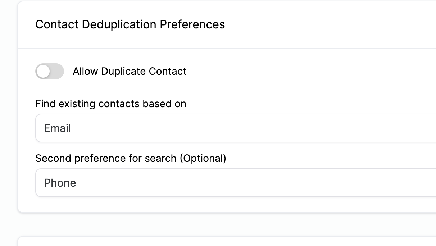Click the "Second preference for search (Optional)" label
The height and width of the screenshot is (246, 436).
pyautogui.click(x=131, y=159)
